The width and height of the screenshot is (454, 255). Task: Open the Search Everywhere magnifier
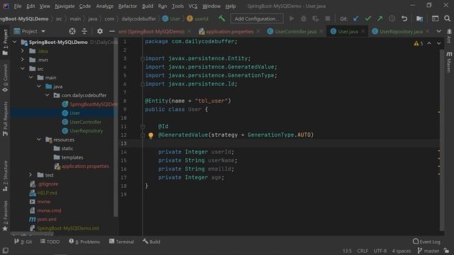pyautogui.click(x=447, y=18)
